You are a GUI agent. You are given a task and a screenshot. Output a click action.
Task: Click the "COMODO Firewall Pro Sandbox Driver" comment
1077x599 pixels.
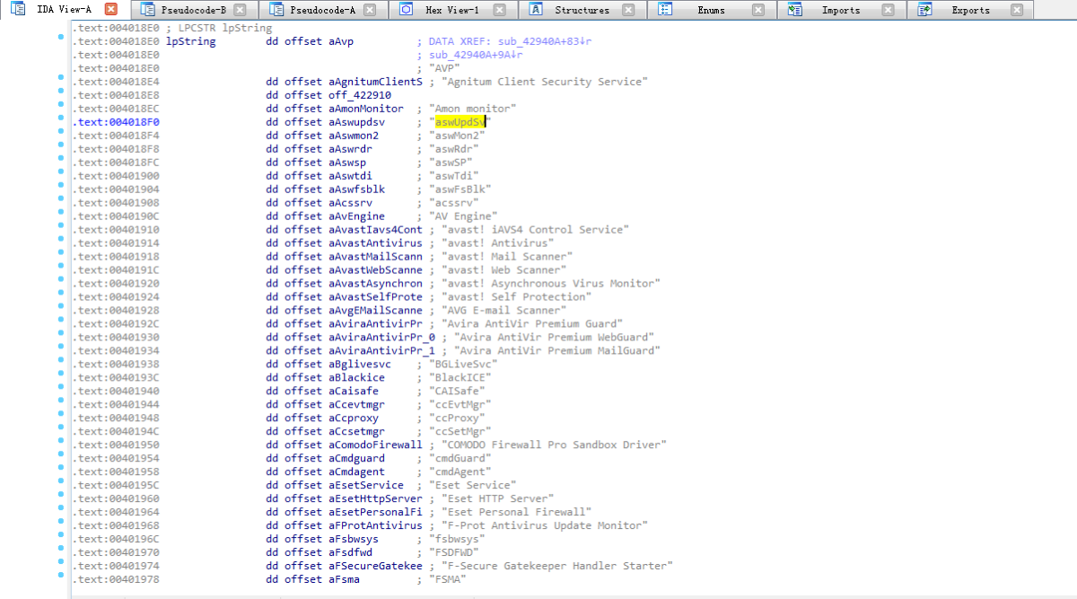click(x=554, y=445)
